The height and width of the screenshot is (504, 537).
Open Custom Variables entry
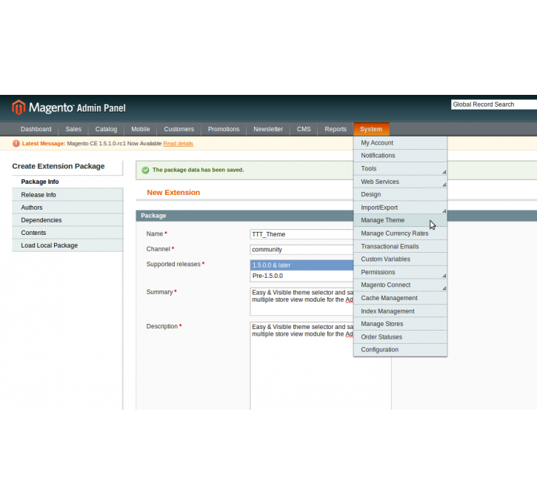point(400,259)
